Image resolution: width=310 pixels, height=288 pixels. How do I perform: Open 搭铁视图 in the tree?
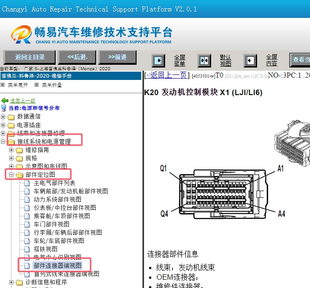point(46,249)
